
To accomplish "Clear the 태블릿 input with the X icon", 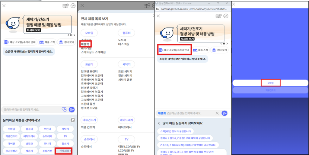I will pos(217,113).
